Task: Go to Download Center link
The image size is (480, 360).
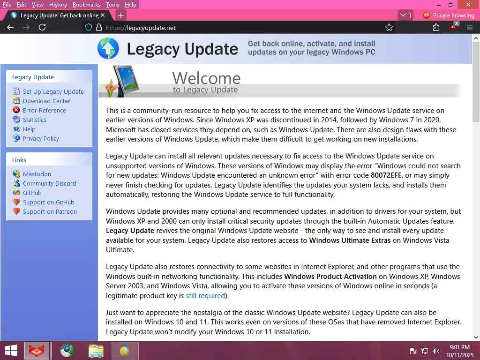Action: click(x=46, y=101)
